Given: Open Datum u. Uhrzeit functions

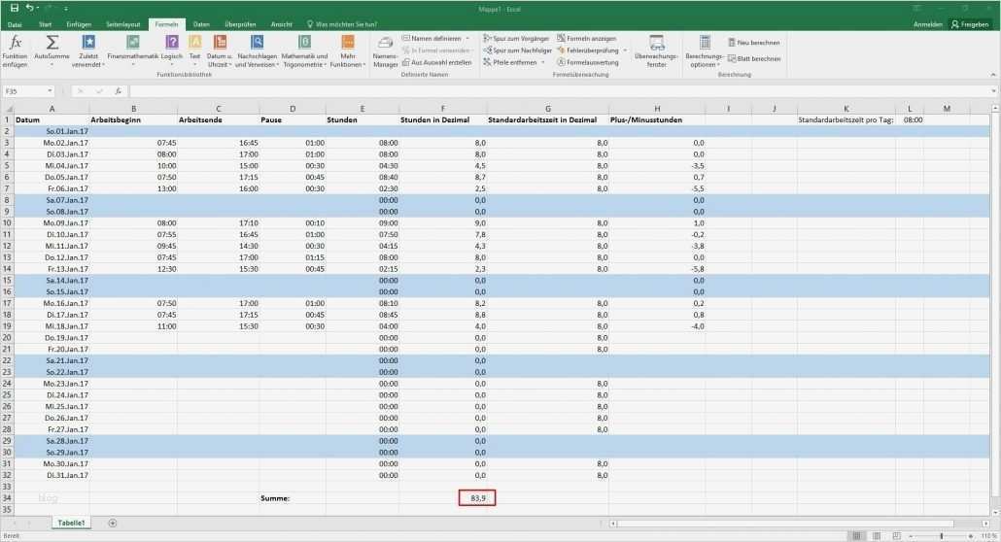Looking at the screenshot, I should [x=220, y=51].
